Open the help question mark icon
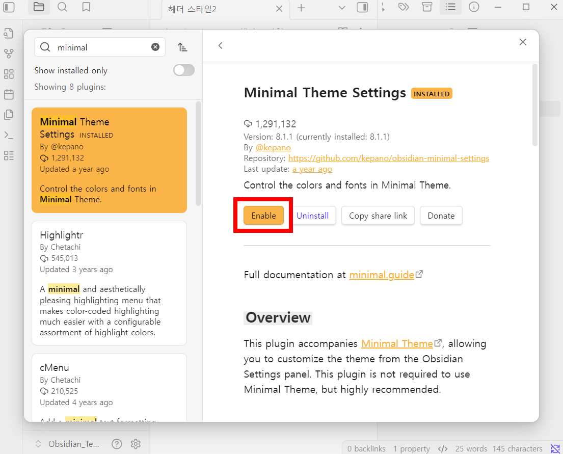This screenshot has height=454, width=563. pos(117,444)
